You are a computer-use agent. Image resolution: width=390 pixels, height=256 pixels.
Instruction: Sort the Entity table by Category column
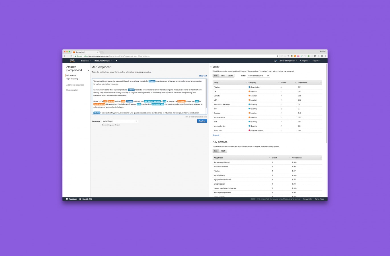(x=264, y=82)
